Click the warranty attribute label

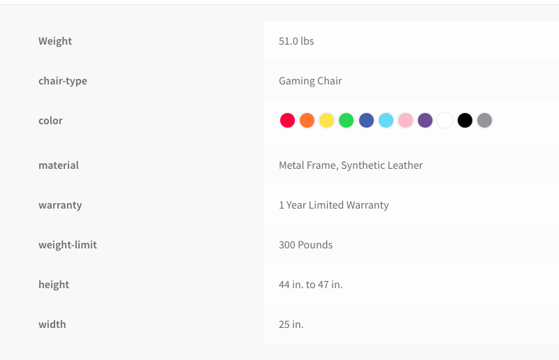tap(60, 205)
